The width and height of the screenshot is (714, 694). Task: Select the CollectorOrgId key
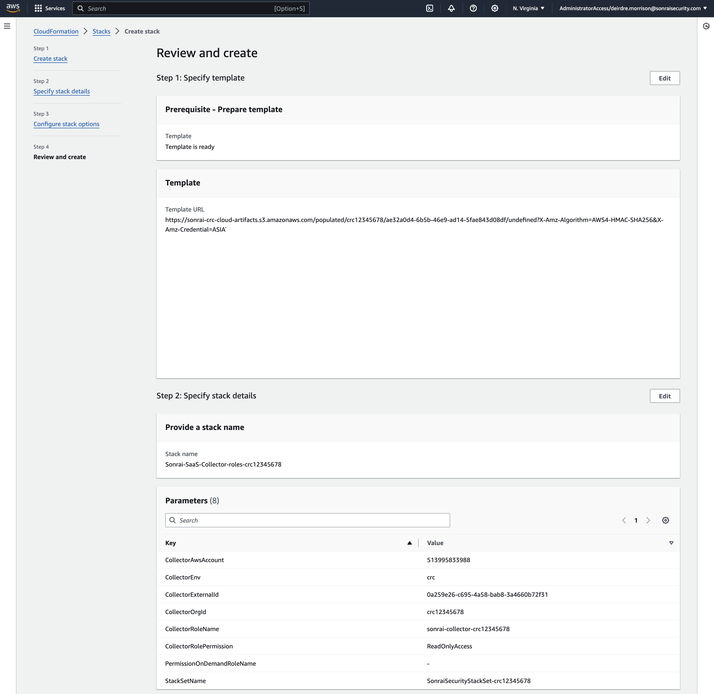click(186, 612)
